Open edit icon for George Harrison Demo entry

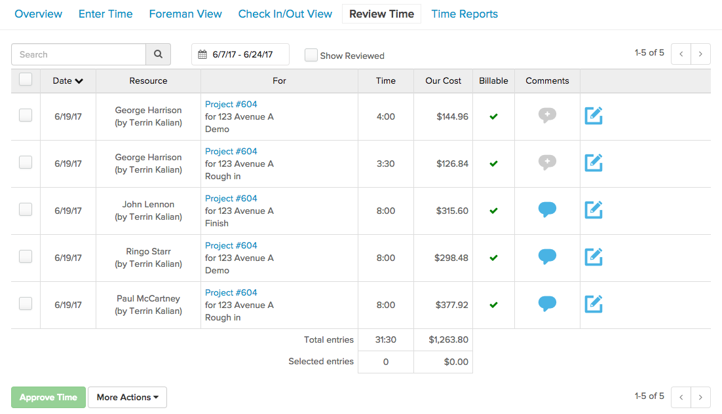pyautogui.click(x=593, y=116)
